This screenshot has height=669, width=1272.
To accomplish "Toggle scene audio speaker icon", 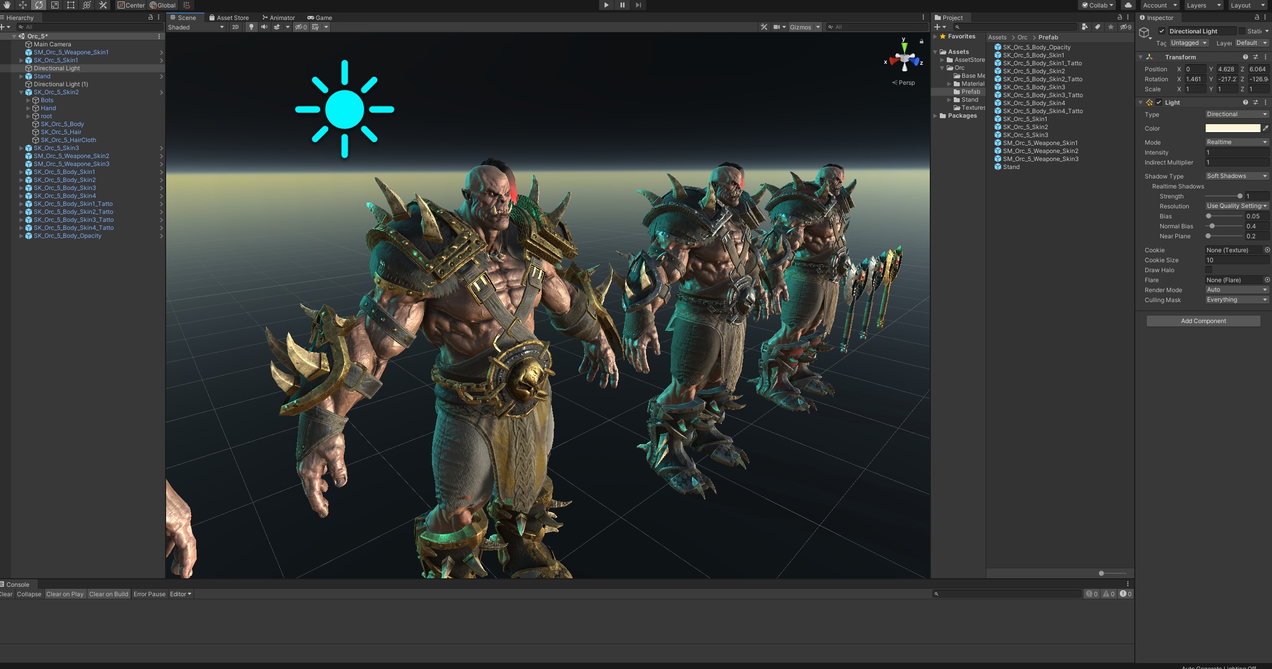I will coord(264,27).
